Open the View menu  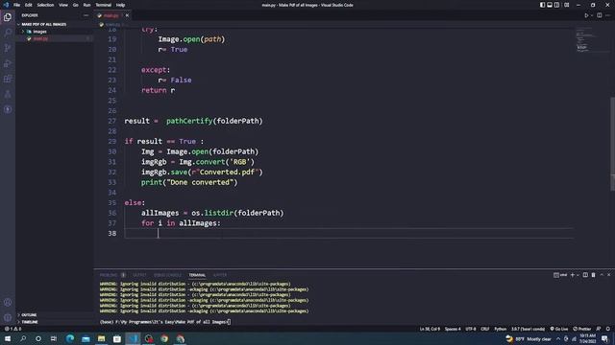tap(63, 5)
